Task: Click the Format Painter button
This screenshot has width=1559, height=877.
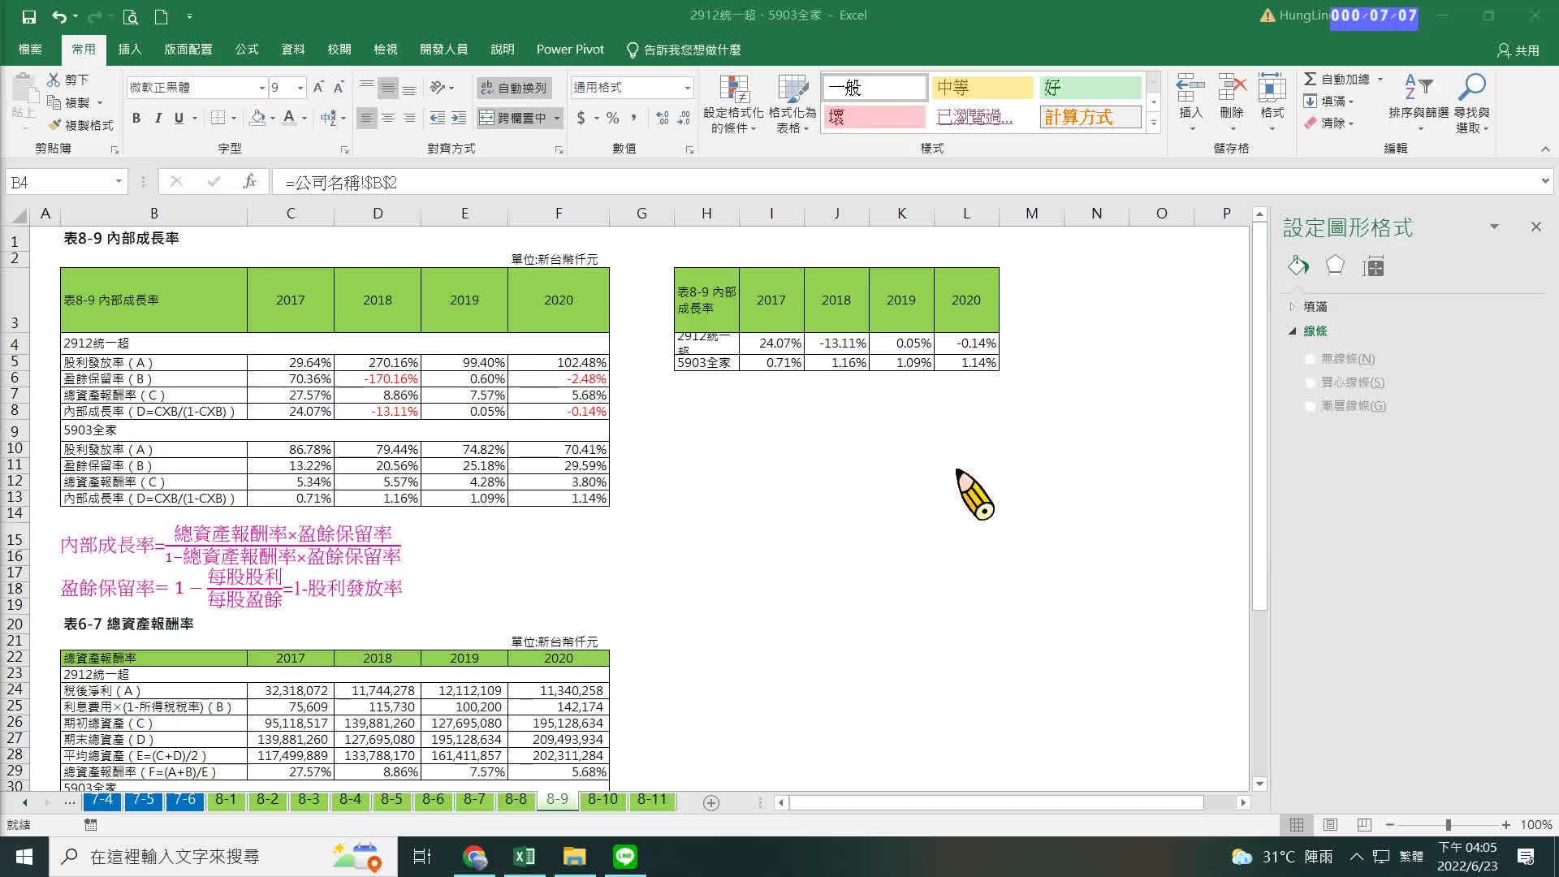Action: (x=80, y=125)
